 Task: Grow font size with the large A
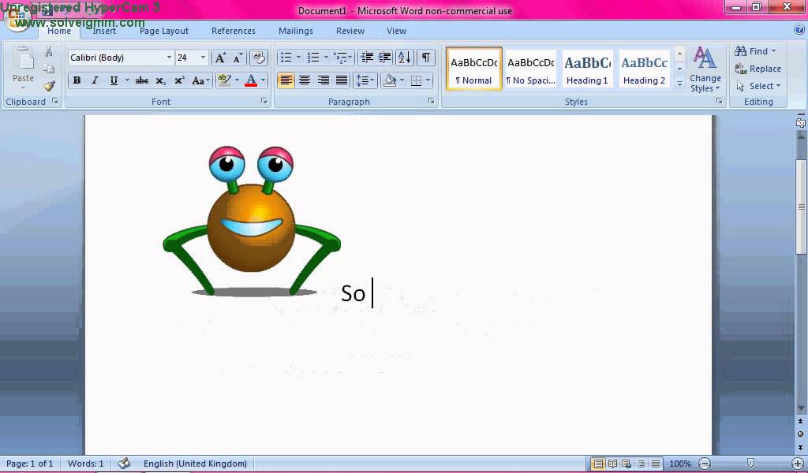point(220,58)
